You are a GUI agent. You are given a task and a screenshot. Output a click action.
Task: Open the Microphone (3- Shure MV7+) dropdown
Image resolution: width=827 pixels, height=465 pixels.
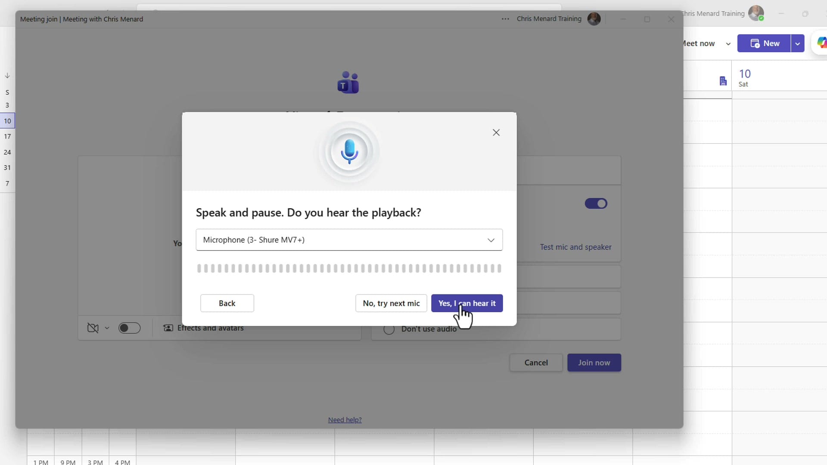click(349, 240)
